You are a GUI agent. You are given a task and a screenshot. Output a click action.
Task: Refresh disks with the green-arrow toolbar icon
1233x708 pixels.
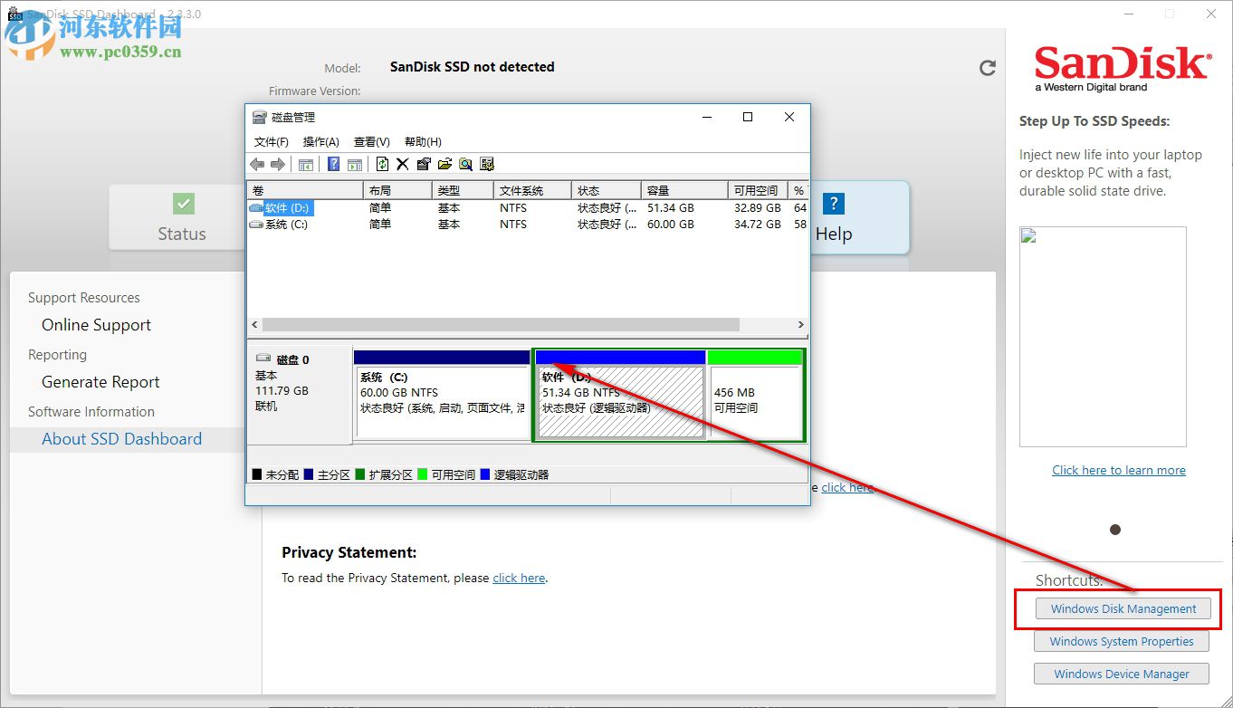pos(382,164)
